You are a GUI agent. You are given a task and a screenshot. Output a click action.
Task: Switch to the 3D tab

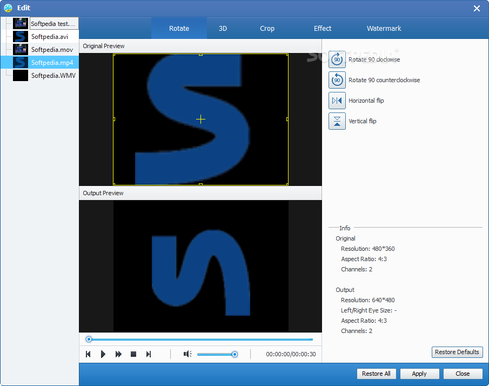click(x=223, y=29)
